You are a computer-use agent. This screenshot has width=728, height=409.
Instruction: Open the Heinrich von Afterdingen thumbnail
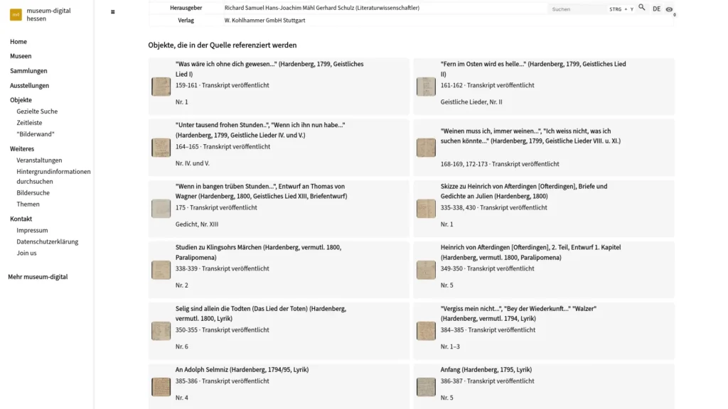point(426,270)
